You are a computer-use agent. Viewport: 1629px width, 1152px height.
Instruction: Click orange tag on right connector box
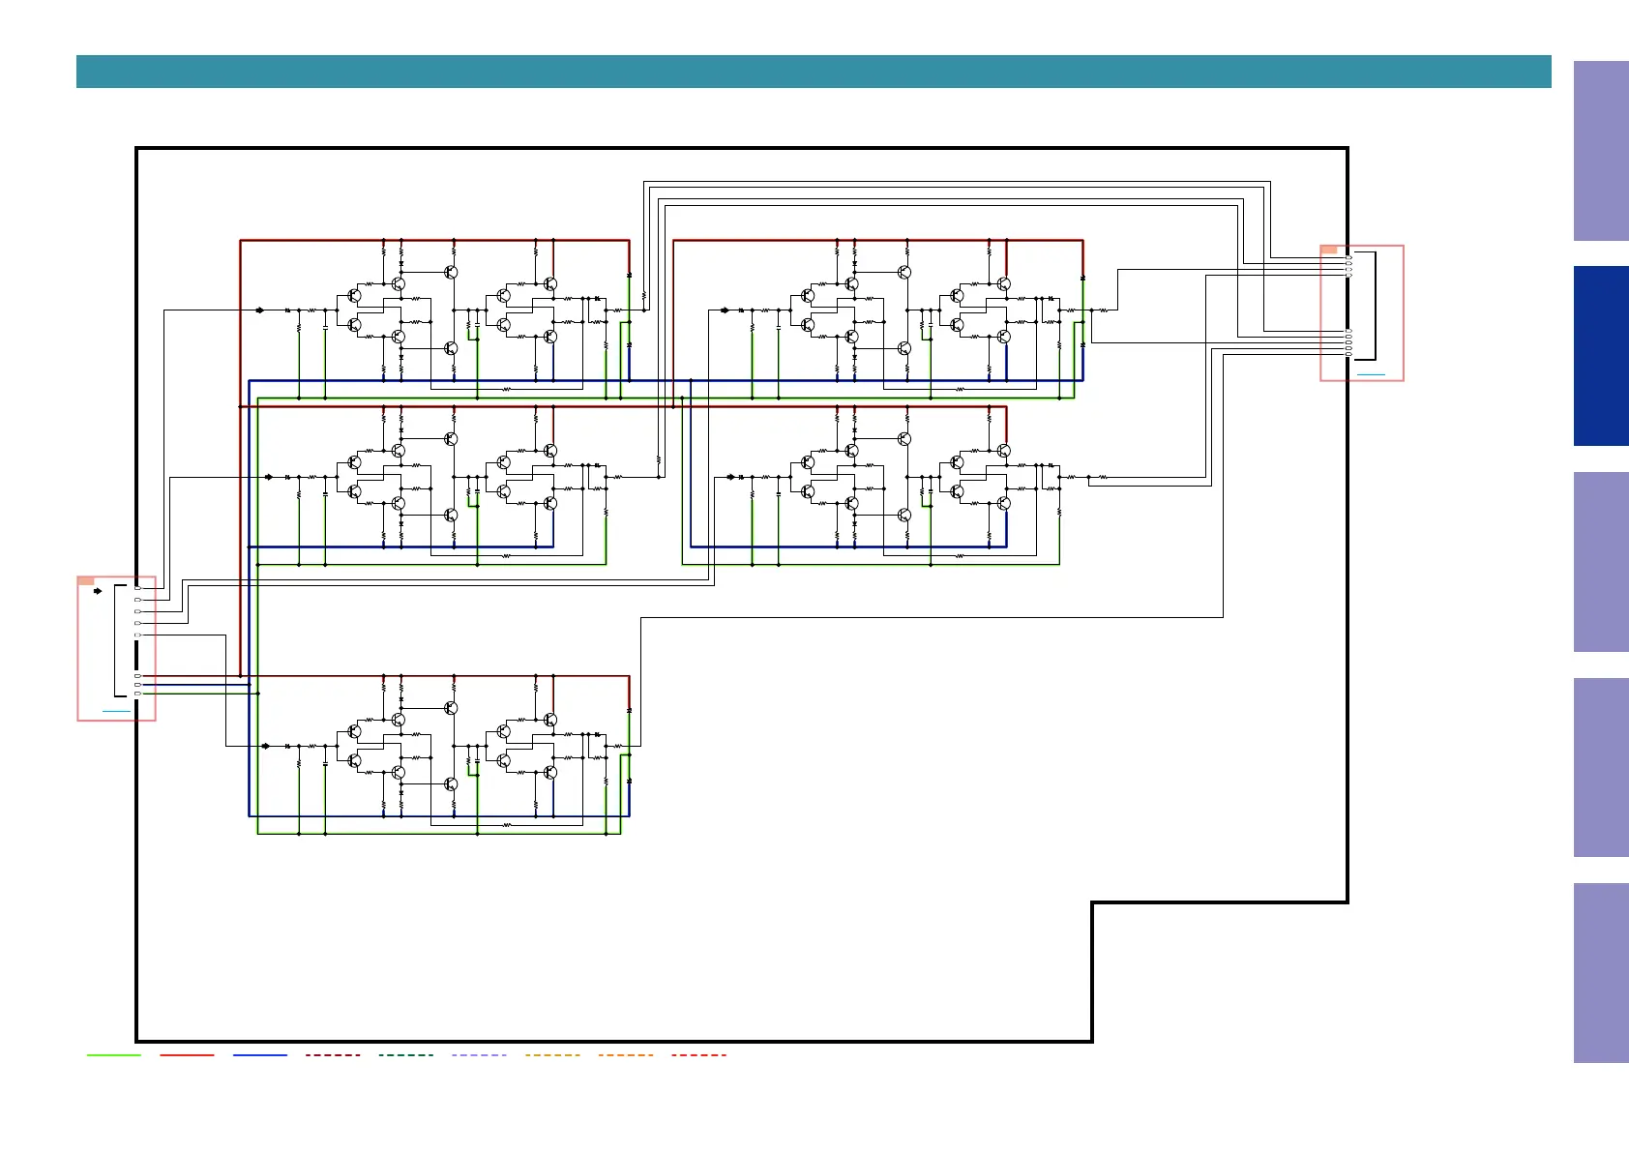(x=1329, y=250)
